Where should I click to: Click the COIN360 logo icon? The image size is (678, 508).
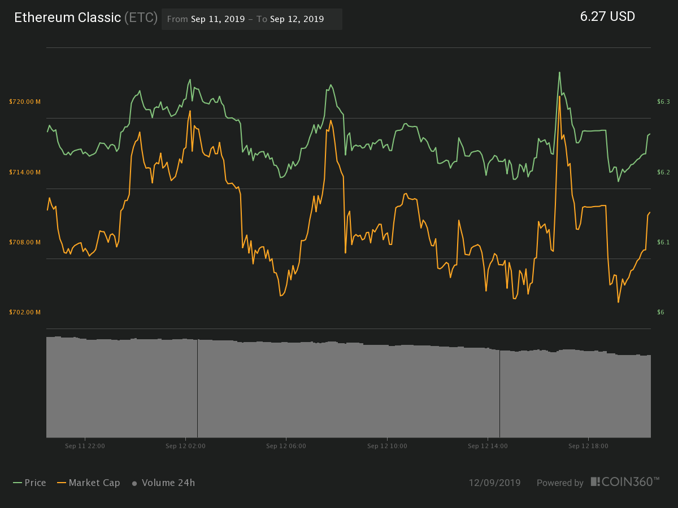click(x=596, y=481)
